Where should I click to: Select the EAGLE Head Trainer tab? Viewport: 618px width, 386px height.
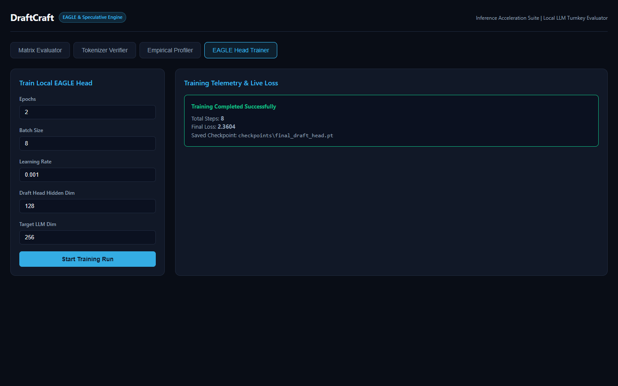(x=241, y=50)
